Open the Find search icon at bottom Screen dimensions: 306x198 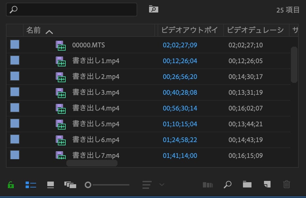coord(227,185)
